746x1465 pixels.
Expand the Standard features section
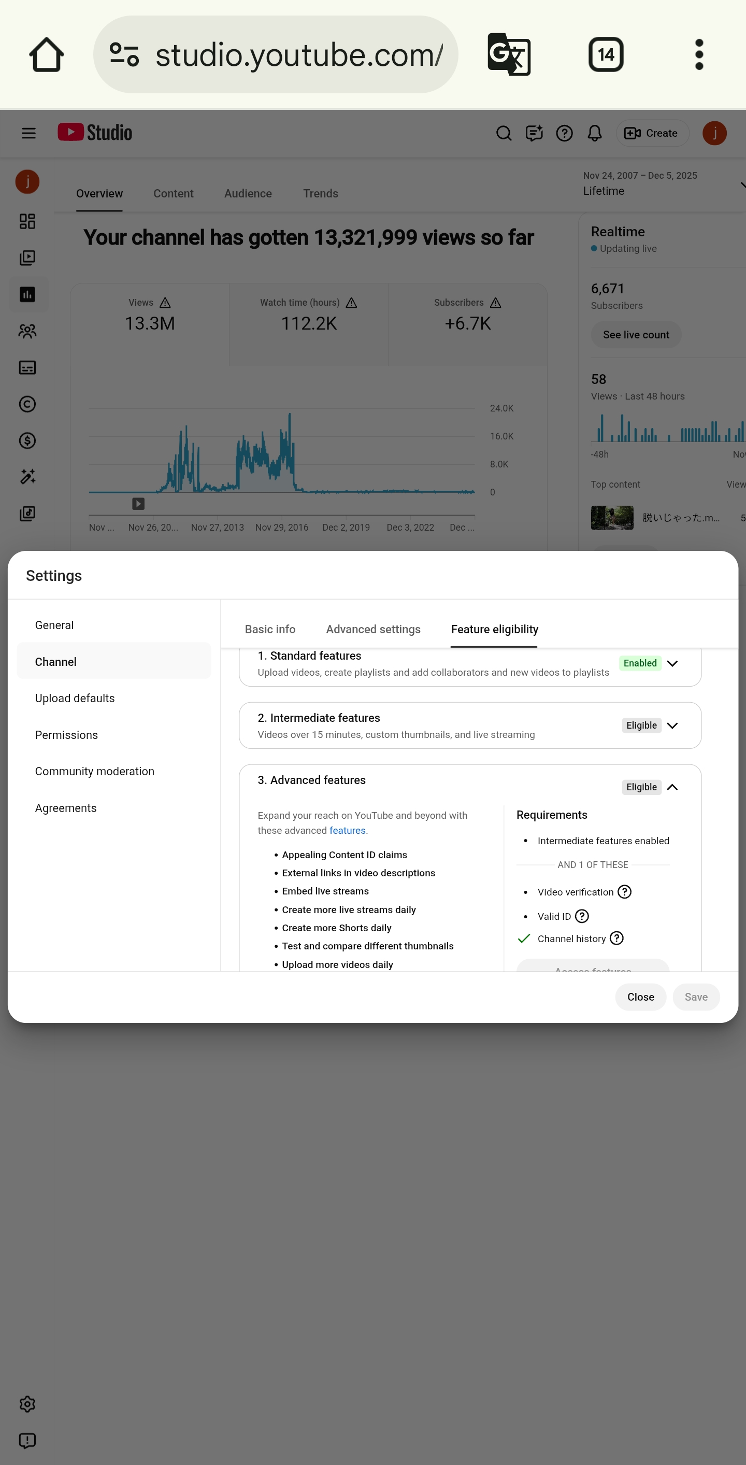tap(672, 663)
